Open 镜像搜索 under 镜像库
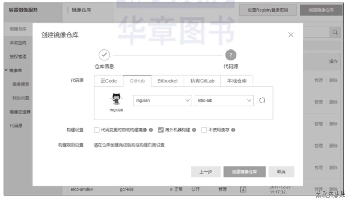This screenshot has width=349, height=201. (21, 84)
